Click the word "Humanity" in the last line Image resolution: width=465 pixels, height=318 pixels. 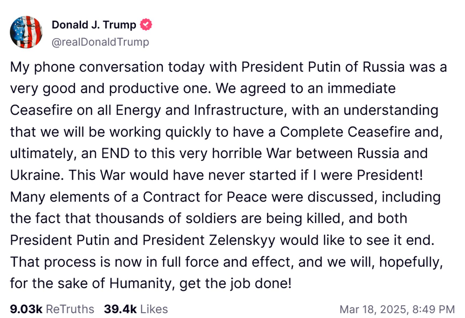point(140,283)
